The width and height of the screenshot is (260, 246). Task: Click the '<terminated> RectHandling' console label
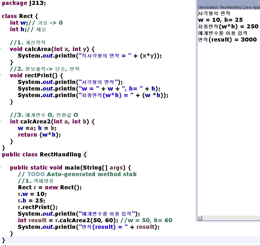[x=229, y=7]
